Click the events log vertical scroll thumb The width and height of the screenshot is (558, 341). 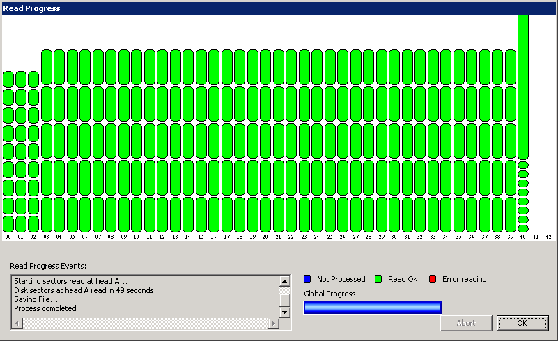[284, 299]
